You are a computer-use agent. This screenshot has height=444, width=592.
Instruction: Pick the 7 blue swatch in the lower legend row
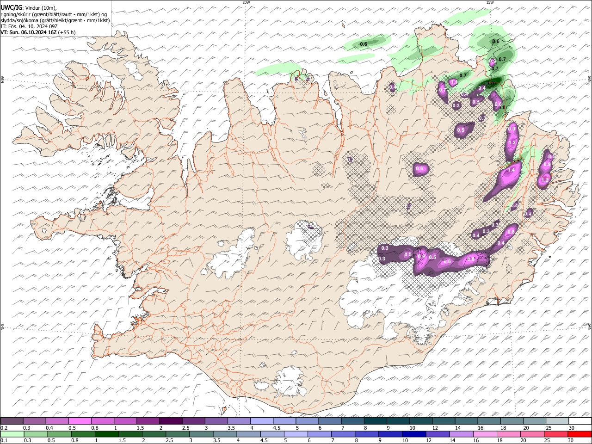click(343, 434)
